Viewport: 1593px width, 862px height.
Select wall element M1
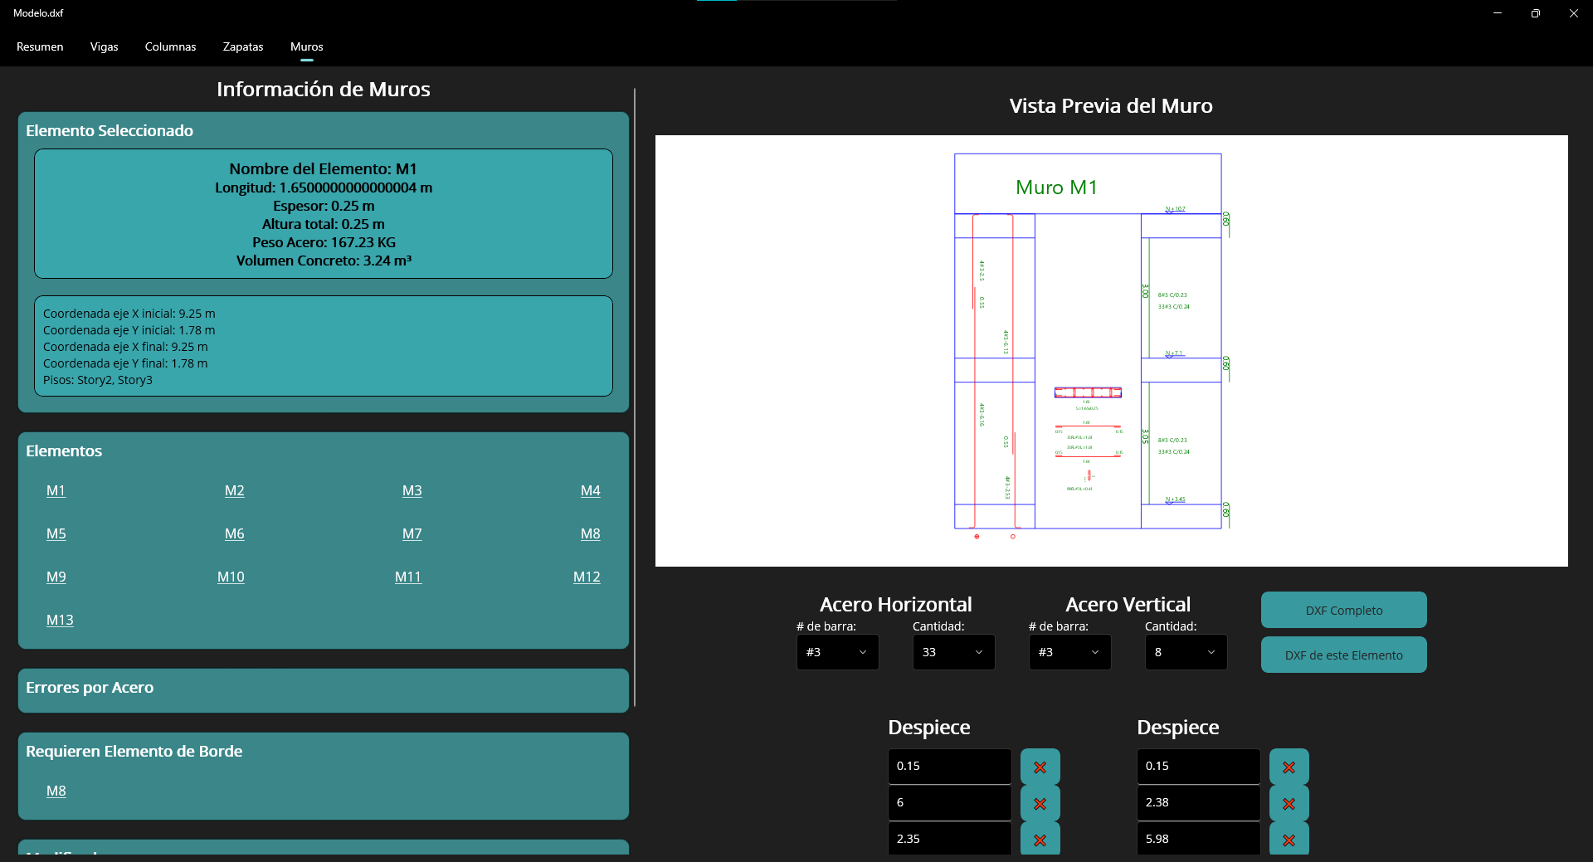tap(56, 490)
